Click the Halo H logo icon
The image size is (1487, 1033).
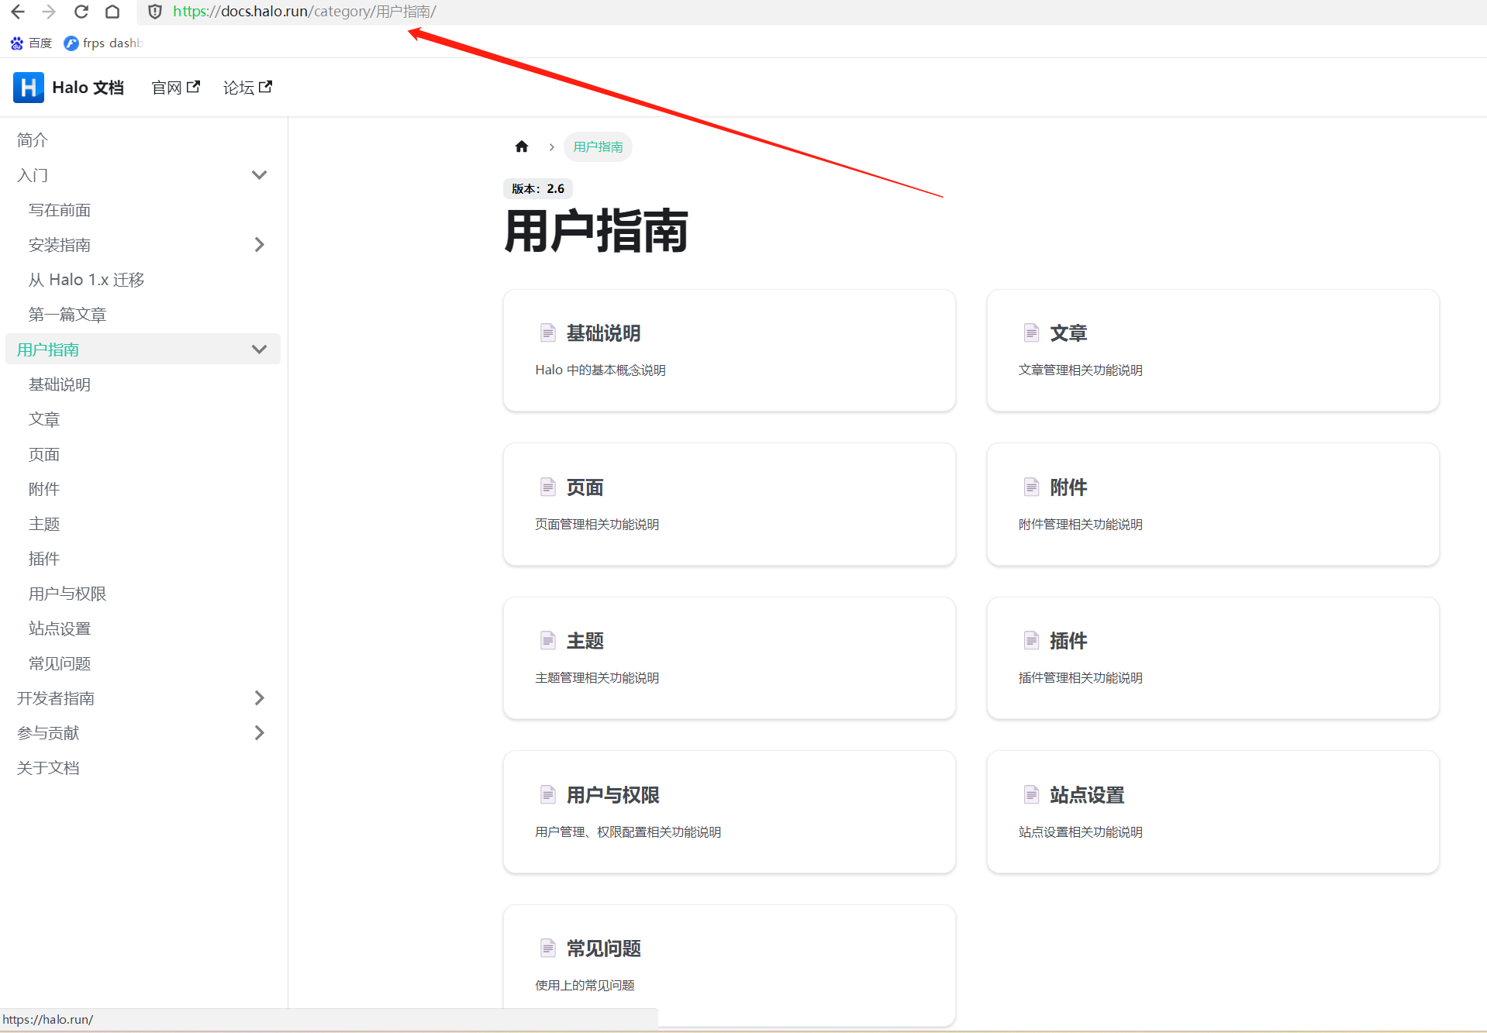[x=29, y=88]
